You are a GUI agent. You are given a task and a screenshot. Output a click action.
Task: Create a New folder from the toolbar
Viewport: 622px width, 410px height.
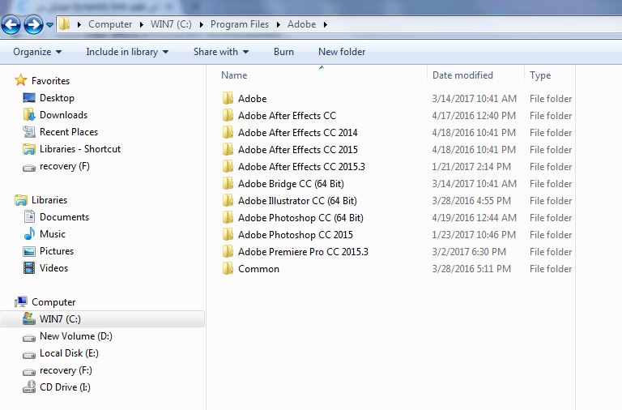tap(342, 52)
